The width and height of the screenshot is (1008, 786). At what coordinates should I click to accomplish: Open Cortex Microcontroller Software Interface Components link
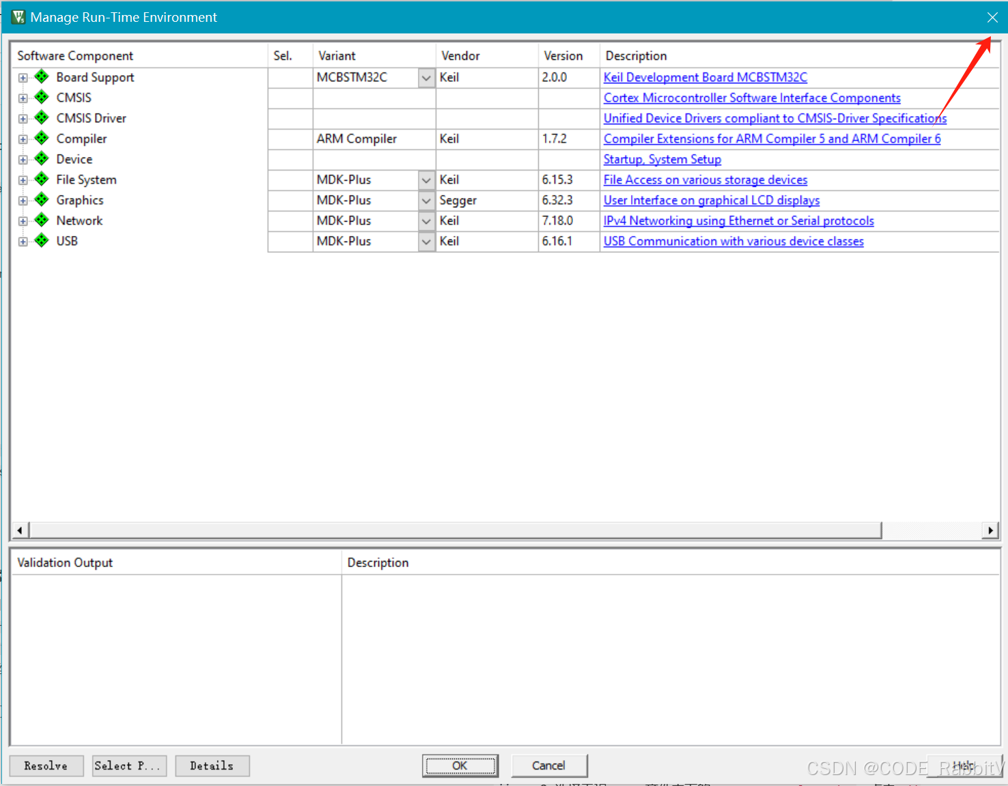pos(752,98)
